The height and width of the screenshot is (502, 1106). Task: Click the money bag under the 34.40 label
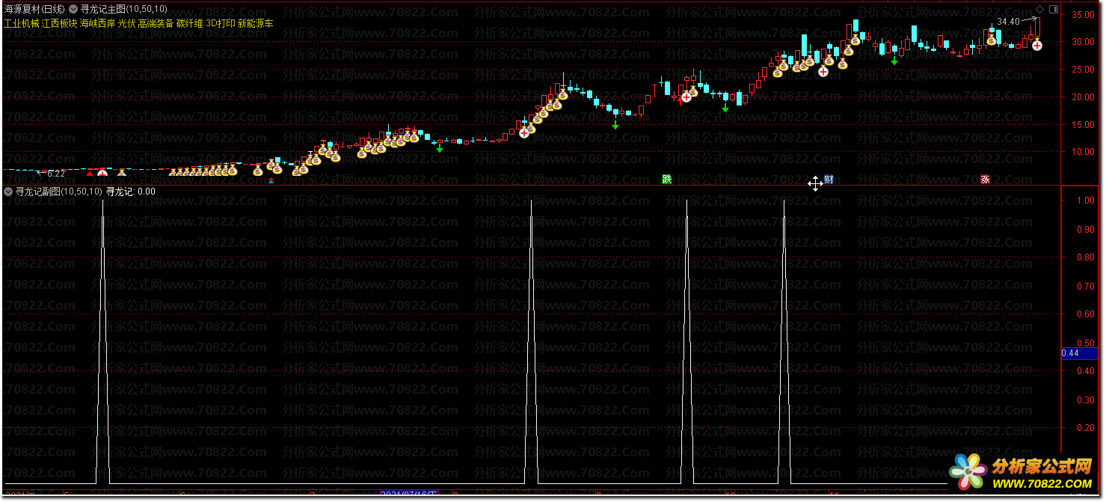click(991, 40)
